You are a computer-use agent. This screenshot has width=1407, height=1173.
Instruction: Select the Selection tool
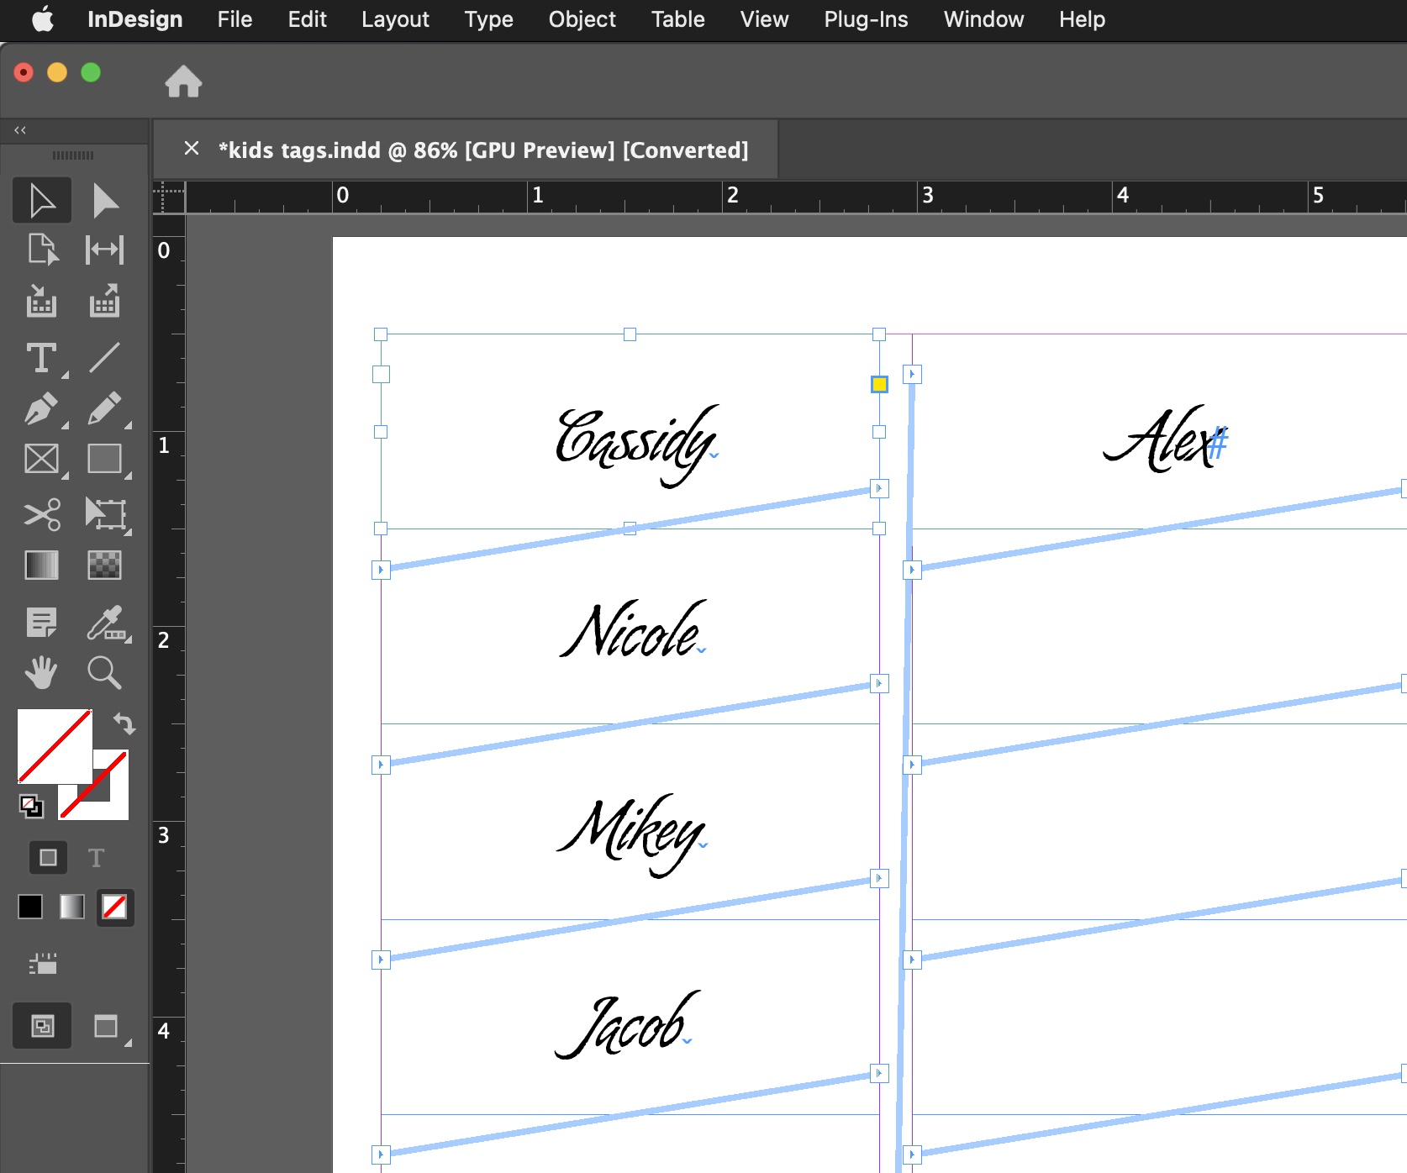[41, 200]
